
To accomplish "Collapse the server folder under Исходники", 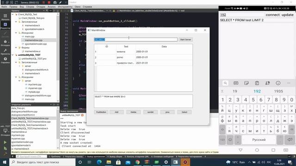I will 19,81.
